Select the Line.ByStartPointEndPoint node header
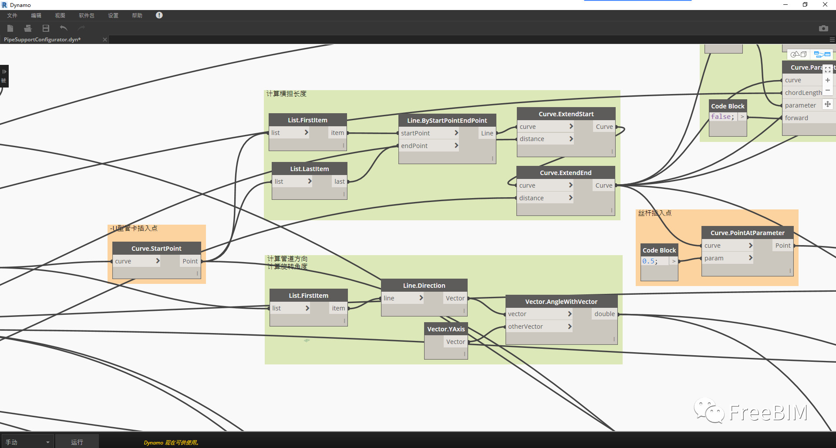The height and width of the screenshot is (448, 836). (x=447, y=121)
